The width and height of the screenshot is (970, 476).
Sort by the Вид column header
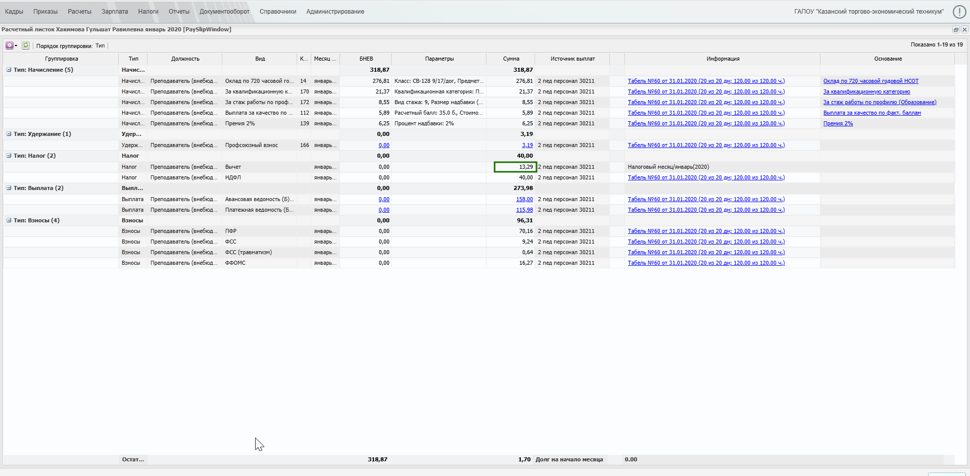(x=260, y=59)
